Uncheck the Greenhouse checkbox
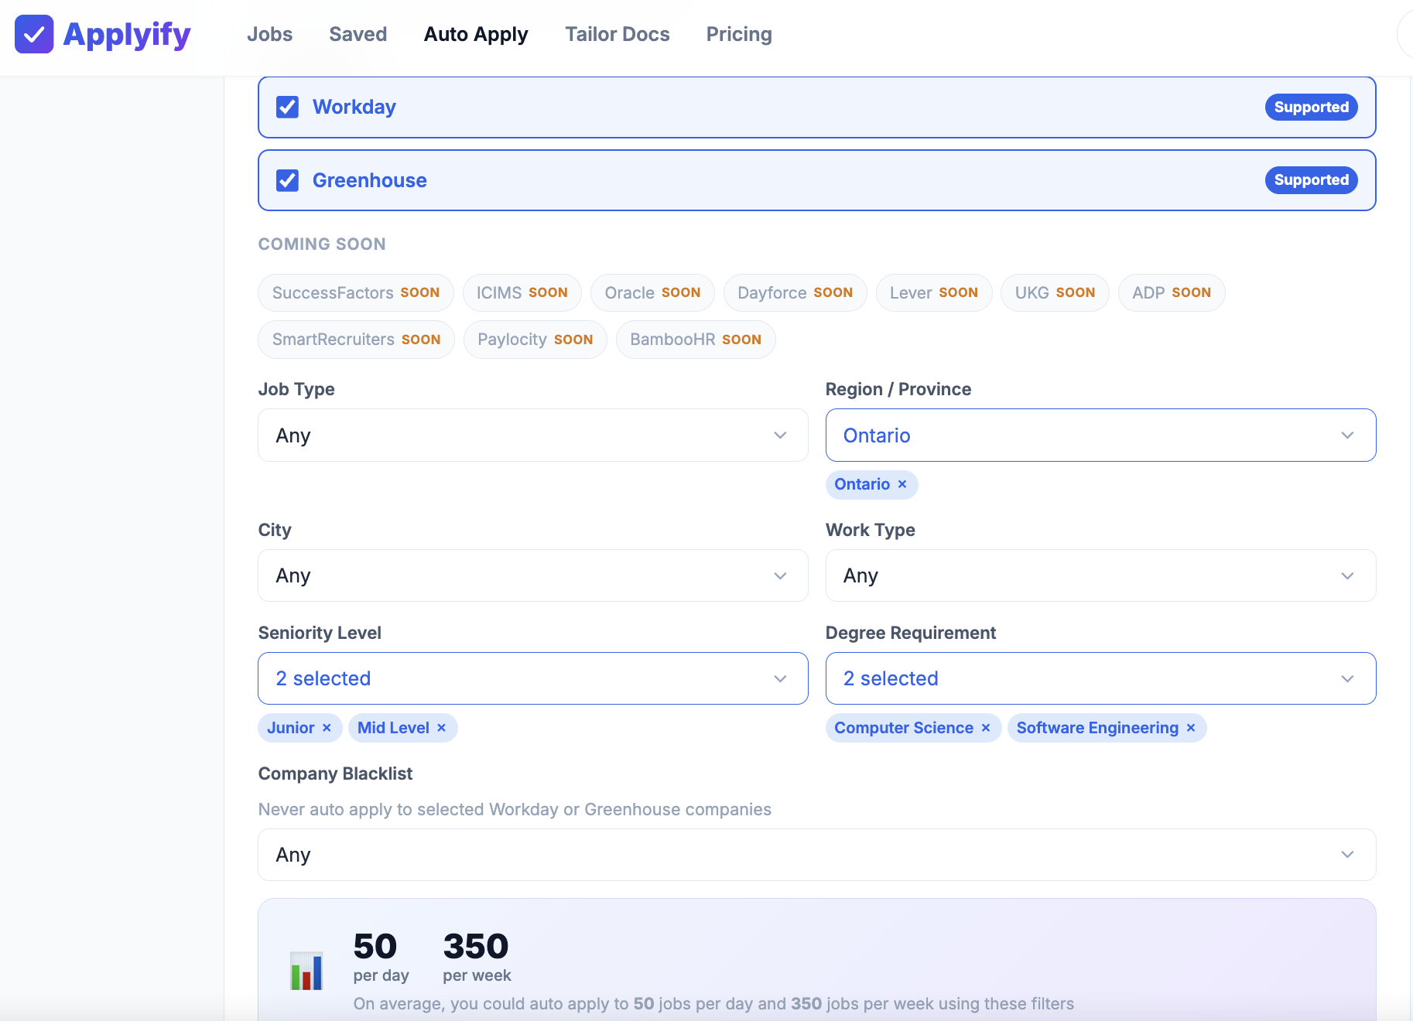 288,180
